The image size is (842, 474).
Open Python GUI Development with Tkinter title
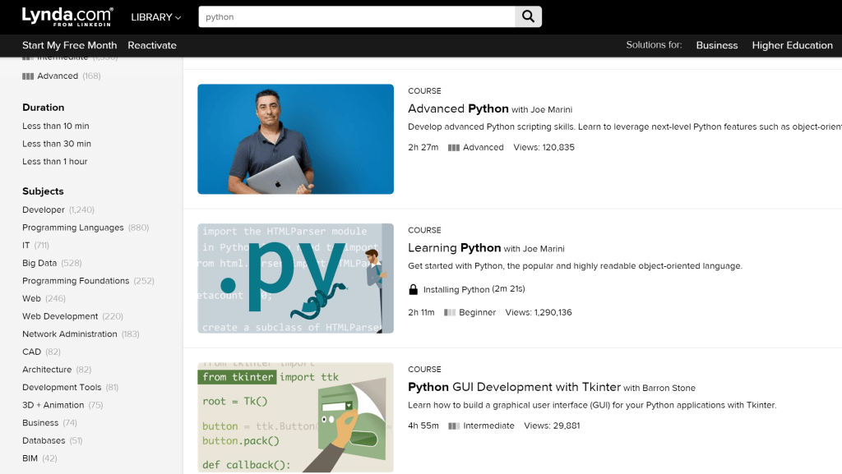[x=515, y=387]
